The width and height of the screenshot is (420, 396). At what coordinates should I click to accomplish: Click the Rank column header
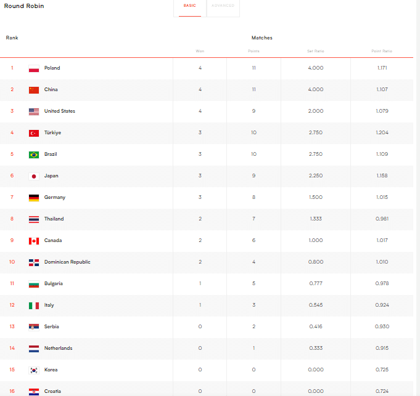pyautogui.click(x=12, y=38)
